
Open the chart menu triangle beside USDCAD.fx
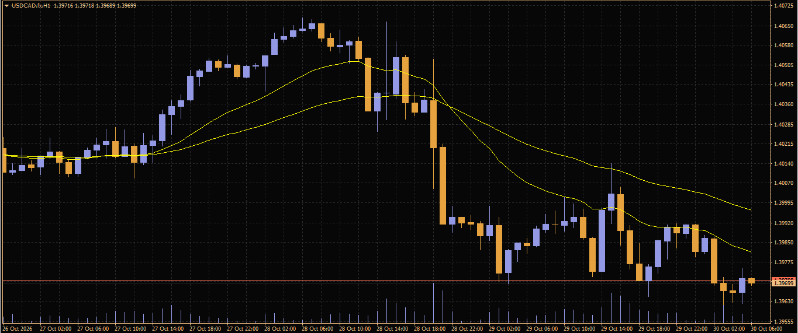pyautogui.click(x=6, y=5)
